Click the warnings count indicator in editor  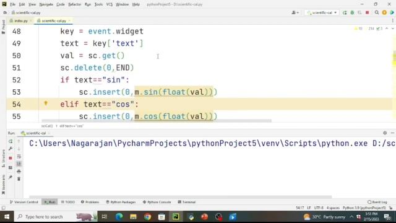(x=358, y=28)
